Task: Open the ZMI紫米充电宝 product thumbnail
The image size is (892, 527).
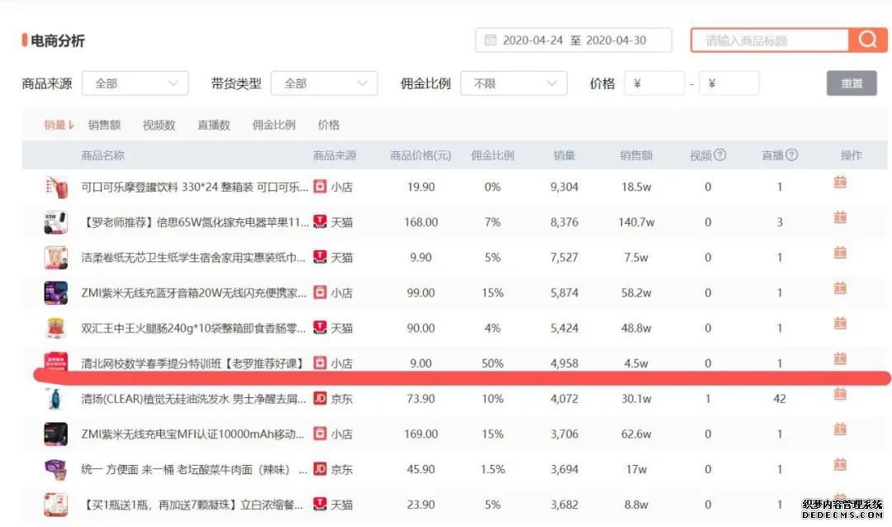Action: coord(56,434)
